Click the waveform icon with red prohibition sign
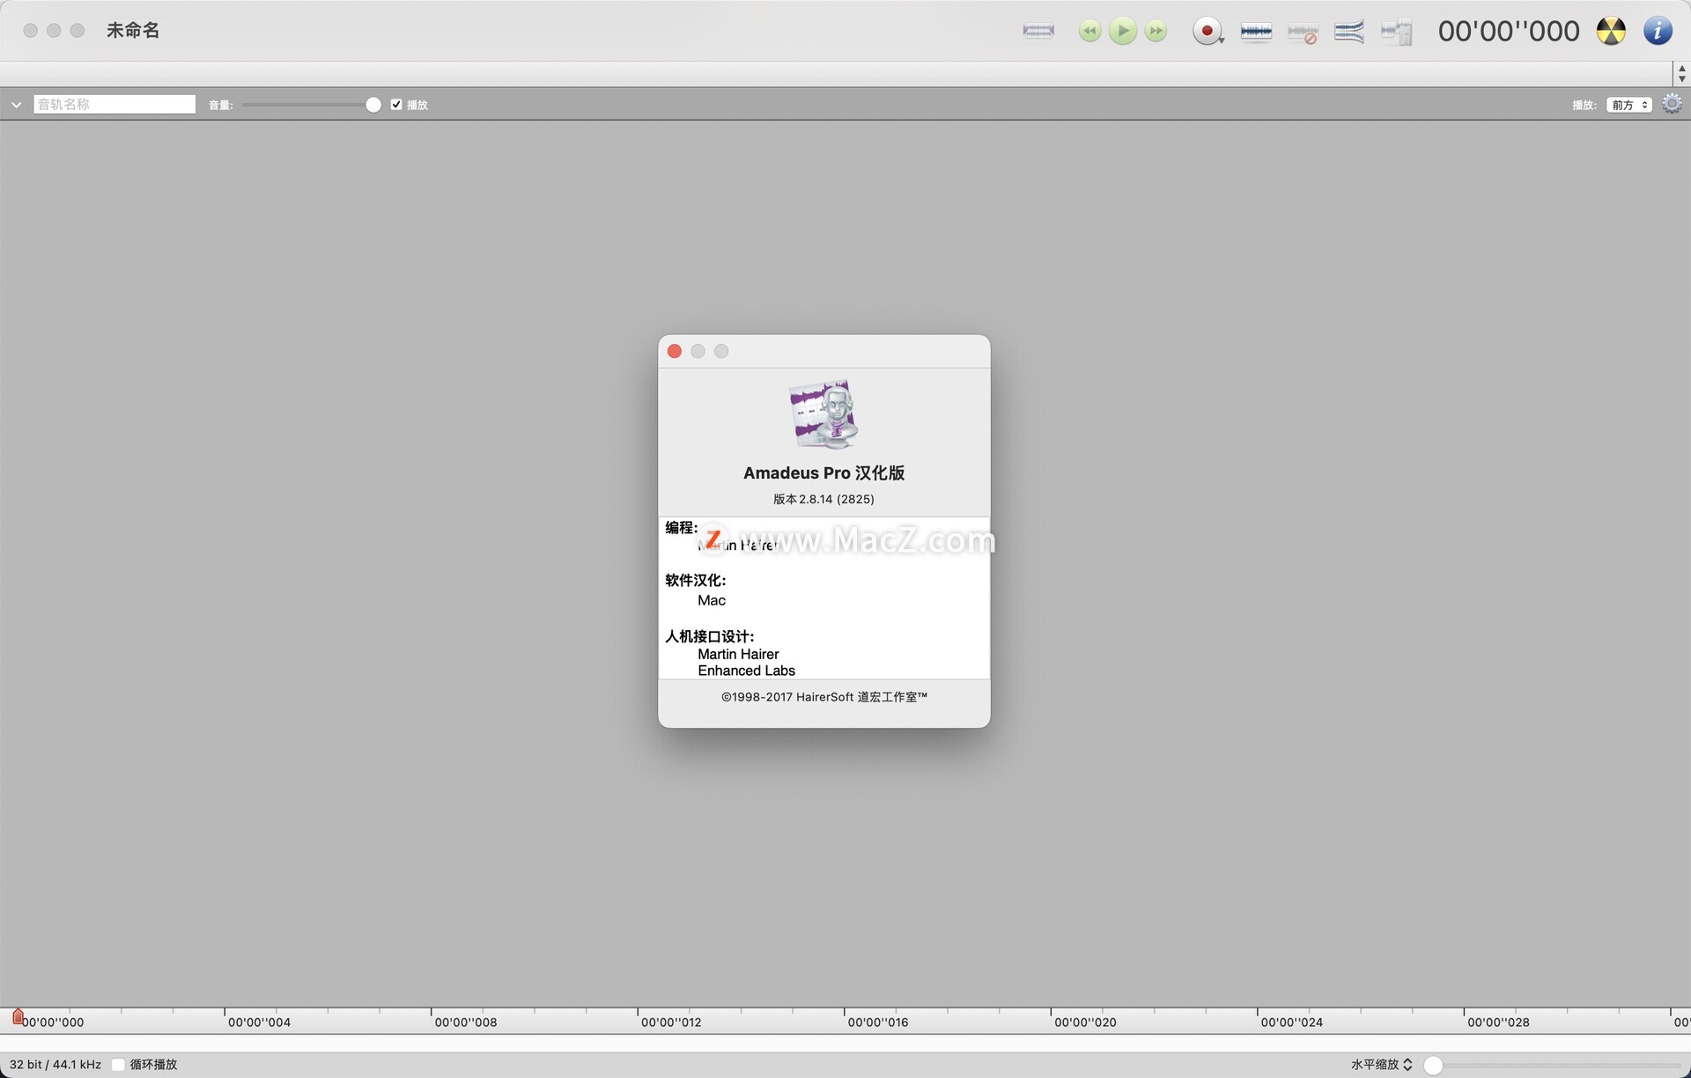Viewport: 1691px width, 1078px height. click(x=1303, y=33)
